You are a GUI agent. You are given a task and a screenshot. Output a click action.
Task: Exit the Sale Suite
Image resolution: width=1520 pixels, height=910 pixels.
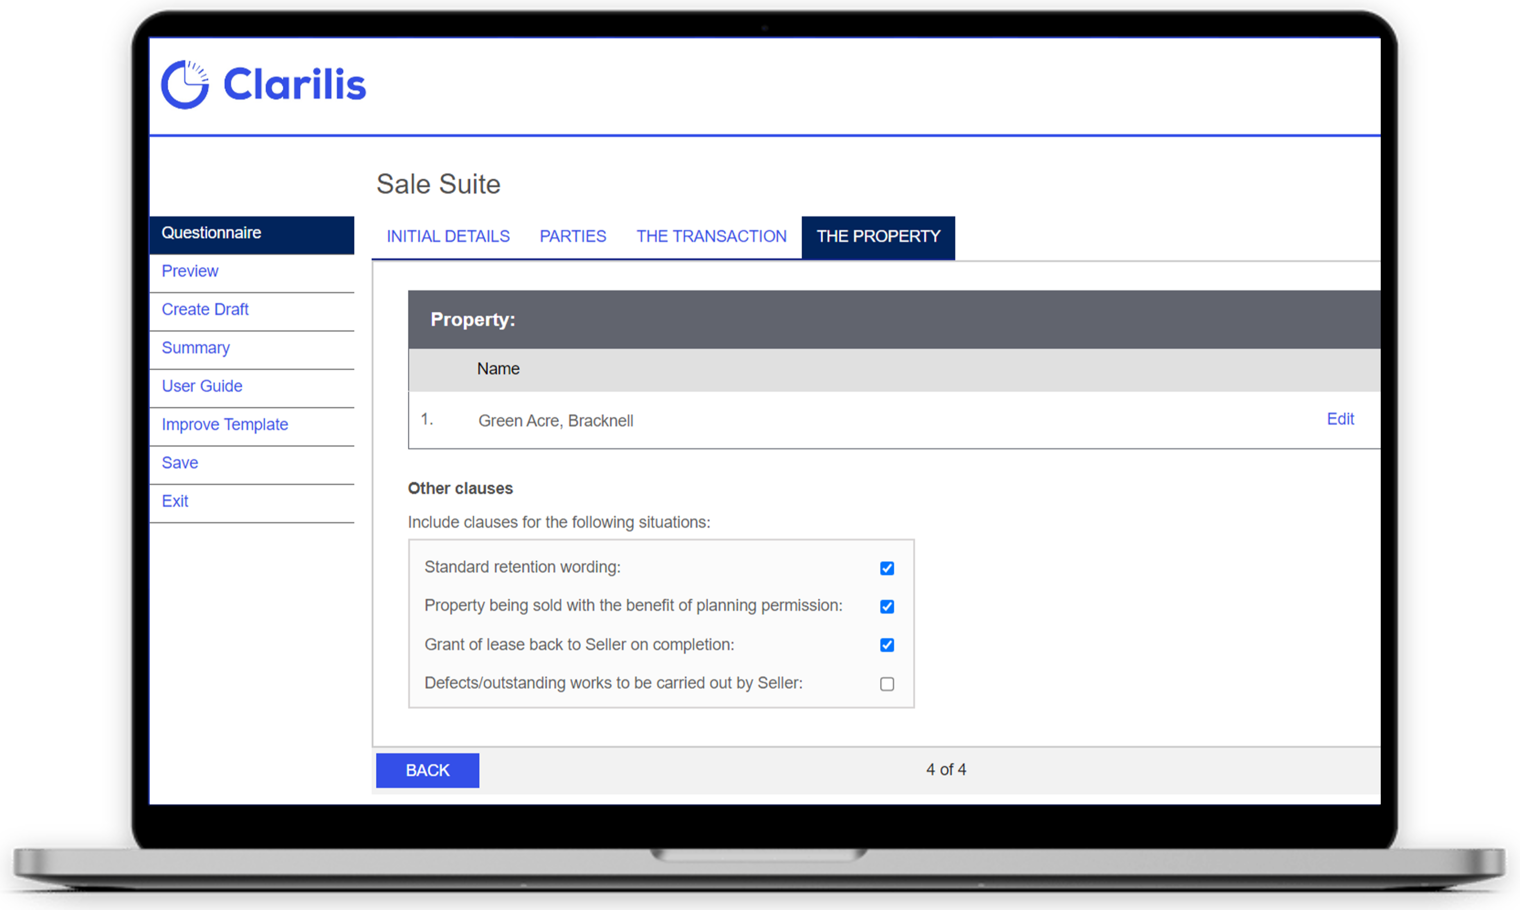pos(175,501)
